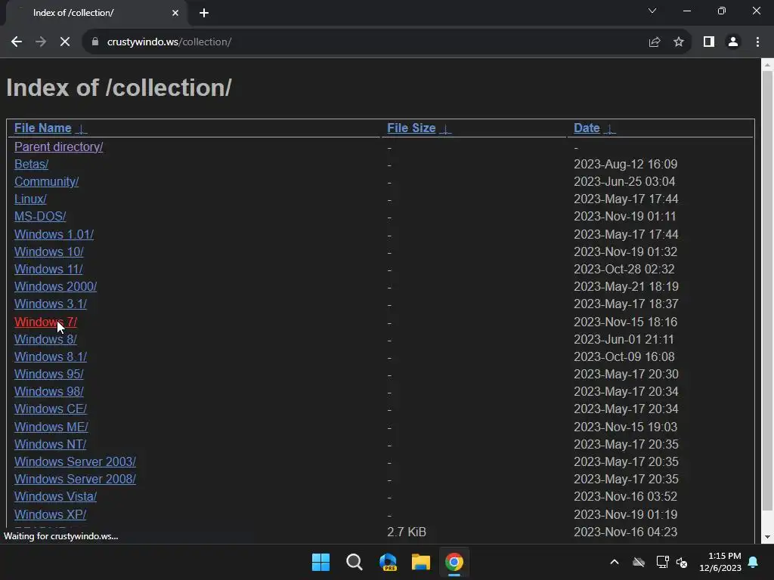The height and width of the screenshot is (580, 774).
Task: Open Chrome's three-dot menu
Action: tap(757, 42)
